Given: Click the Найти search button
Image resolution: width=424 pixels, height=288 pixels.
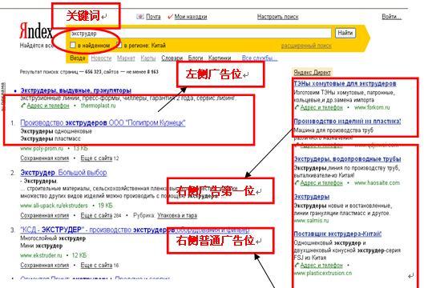Looking at the screenshot, I should point(345,33).
